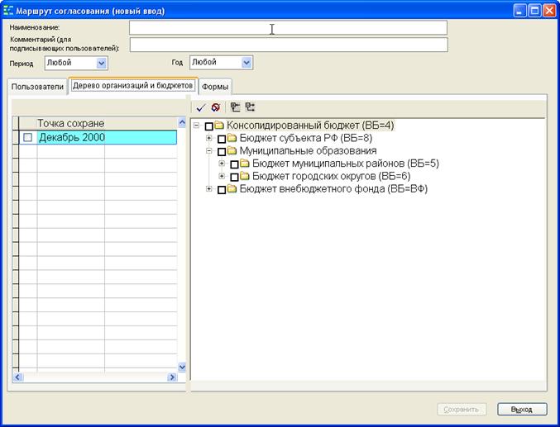This screenshot has height=427, width=560.
Task: Switch to the Формы tab
Action: 215,87
